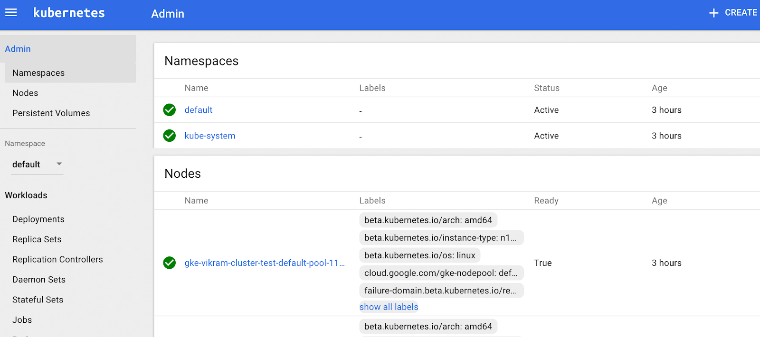
Task: Click the green ready icon for the gke node
Action: [170, 263]
